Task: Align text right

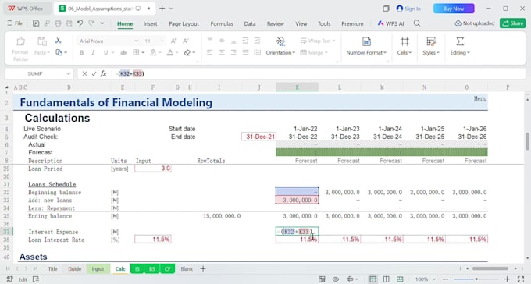Action: click(x=233, y=52)
